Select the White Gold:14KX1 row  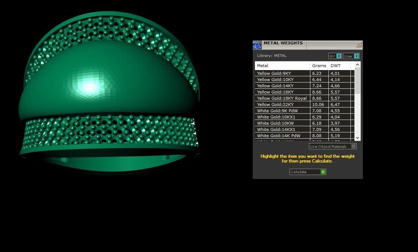[x=305, y=129]
